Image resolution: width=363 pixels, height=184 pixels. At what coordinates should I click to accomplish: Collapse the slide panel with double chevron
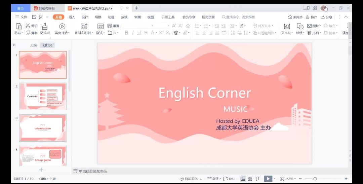coord(14,45)
